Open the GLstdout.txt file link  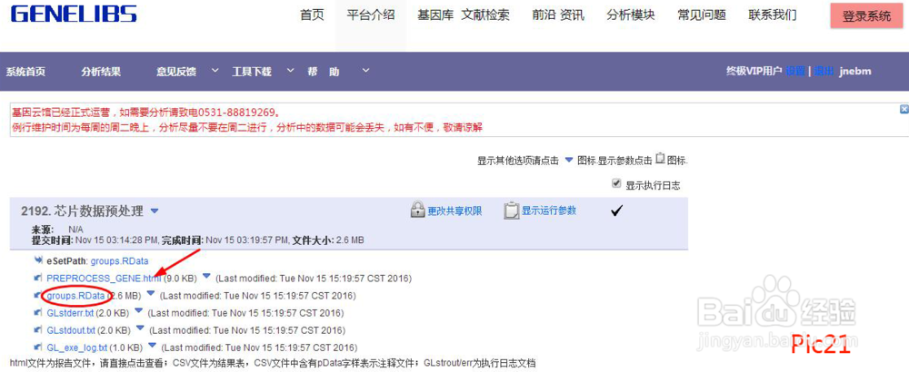[71, 331]
